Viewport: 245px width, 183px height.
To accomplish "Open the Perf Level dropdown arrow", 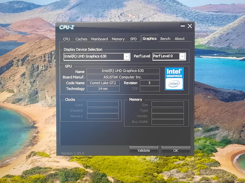I will [182, 56].
